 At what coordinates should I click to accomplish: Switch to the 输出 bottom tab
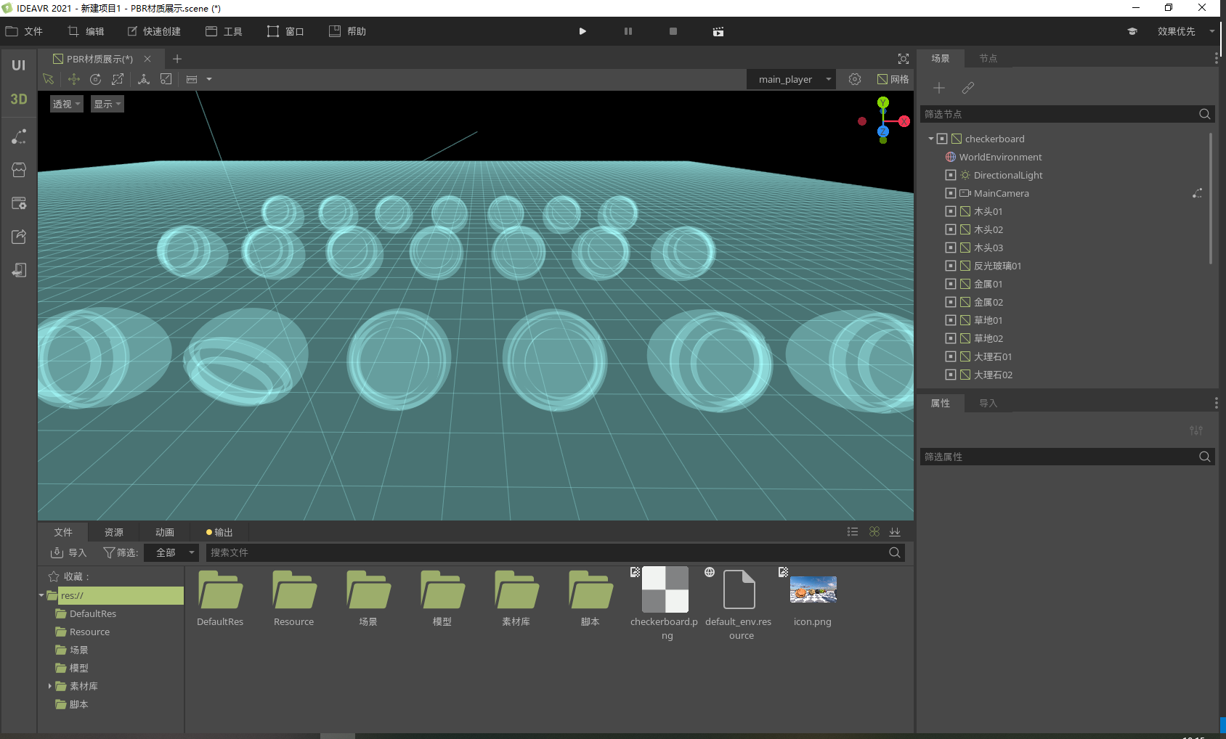point(219,532)
